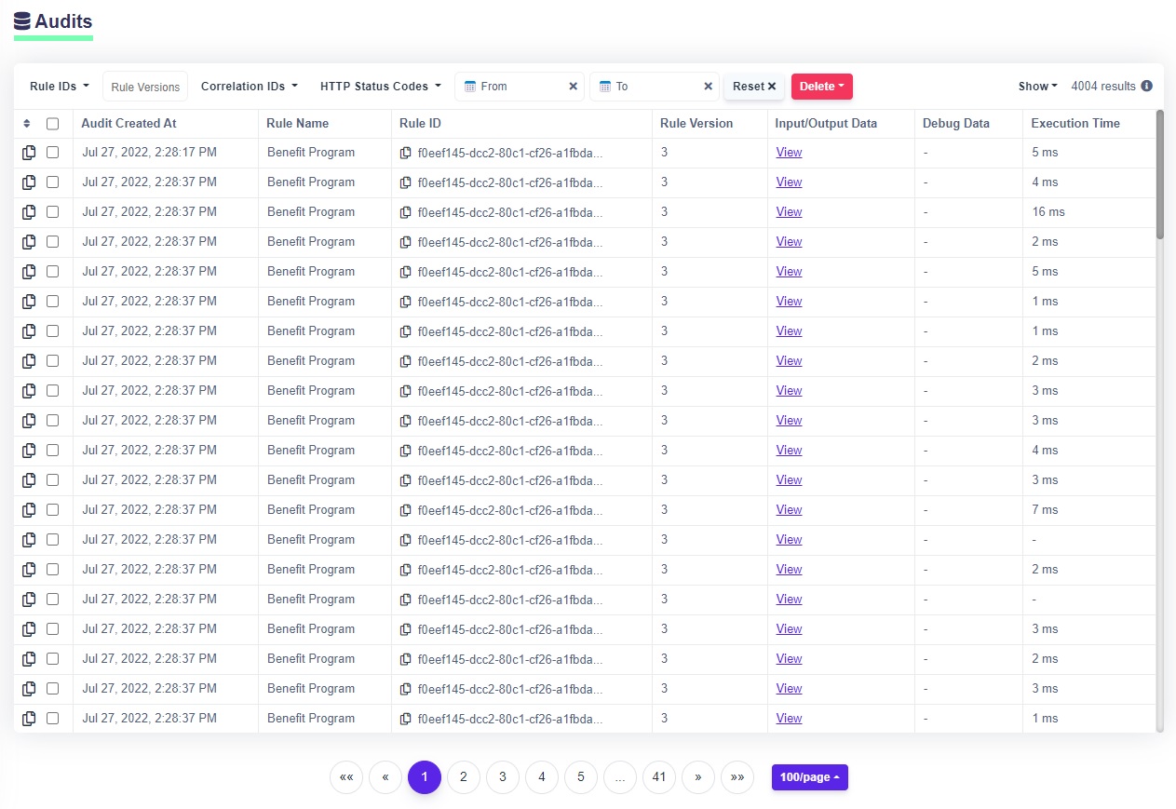Open the Show columns menu
This screenshot has width=1176, height=809.
point(1037,87)
